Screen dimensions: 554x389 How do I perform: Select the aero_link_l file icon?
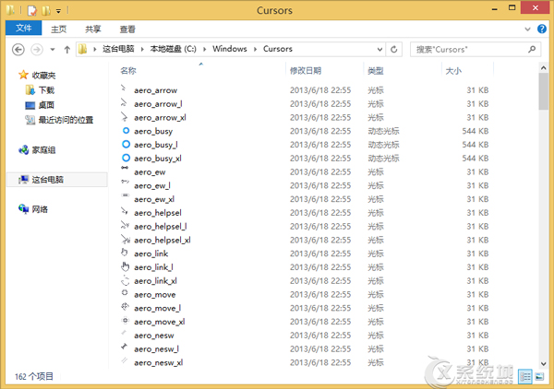(125, 266)
